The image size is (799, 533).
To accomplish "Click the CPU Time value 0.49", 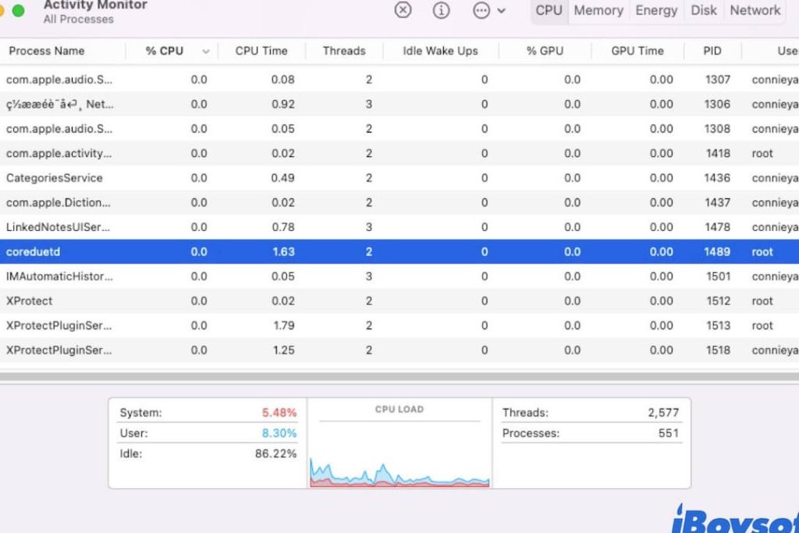I will [282, 178].
